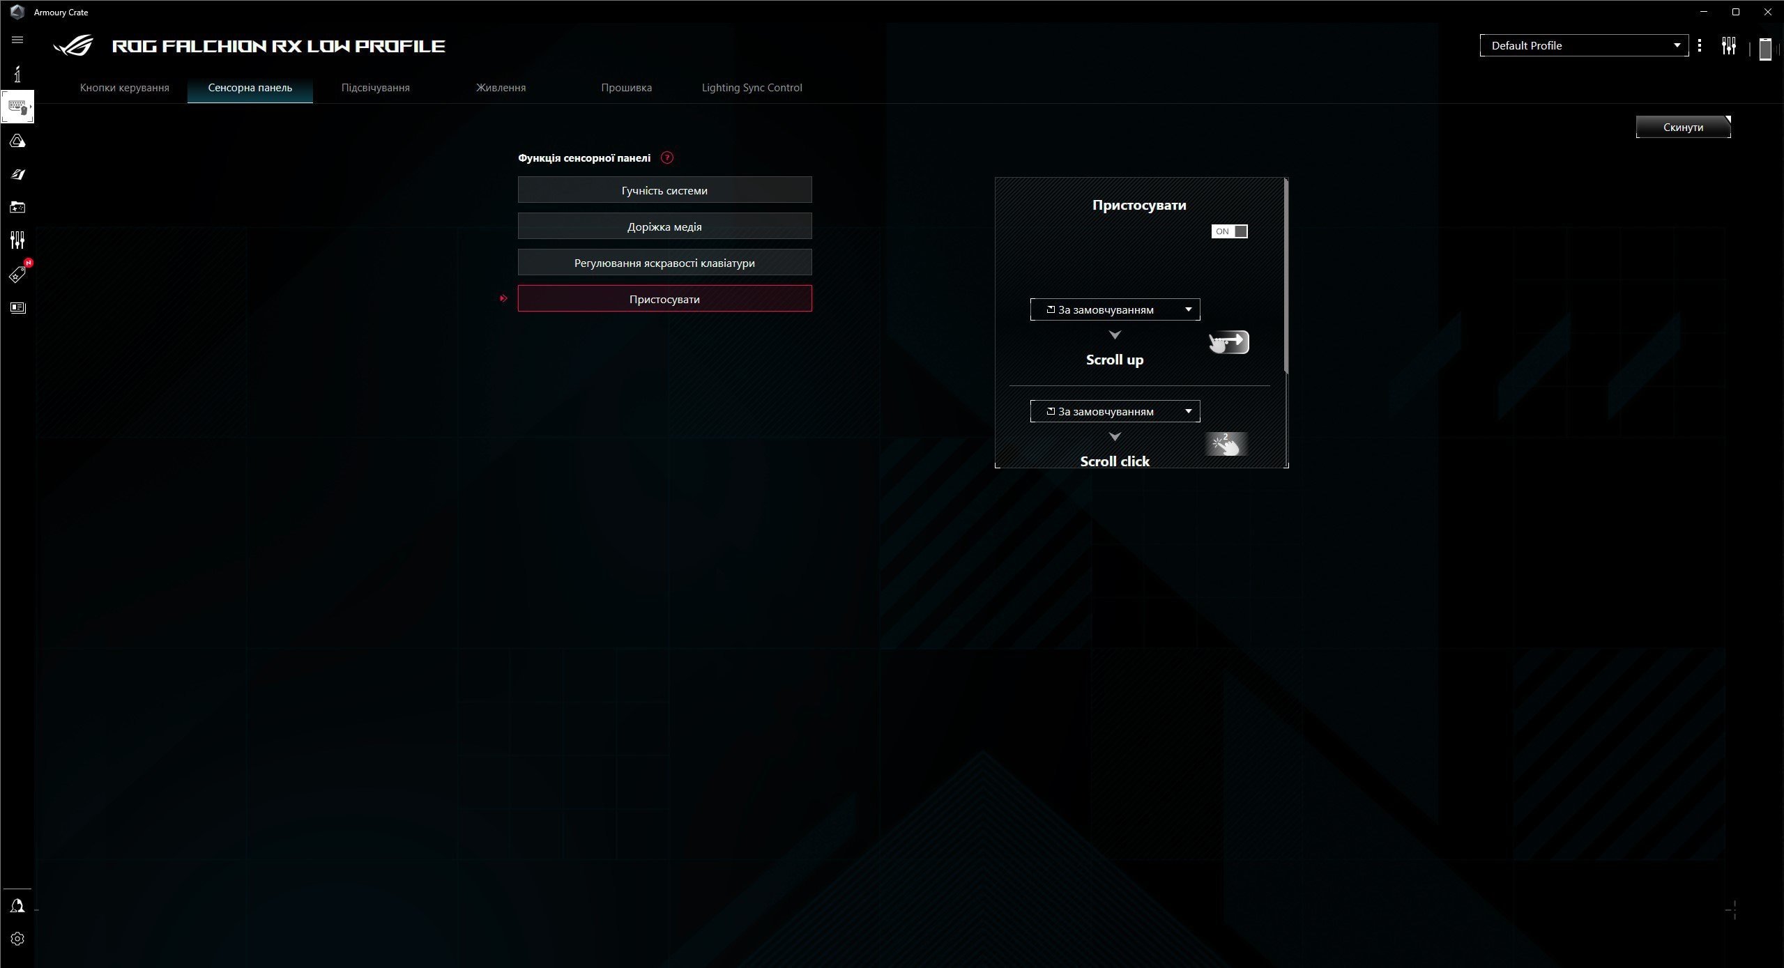
Task: Select the Пристосувати function button
Action: (664, 298)
